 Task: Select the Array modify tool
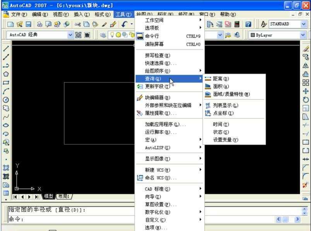[x=306, y=83]
